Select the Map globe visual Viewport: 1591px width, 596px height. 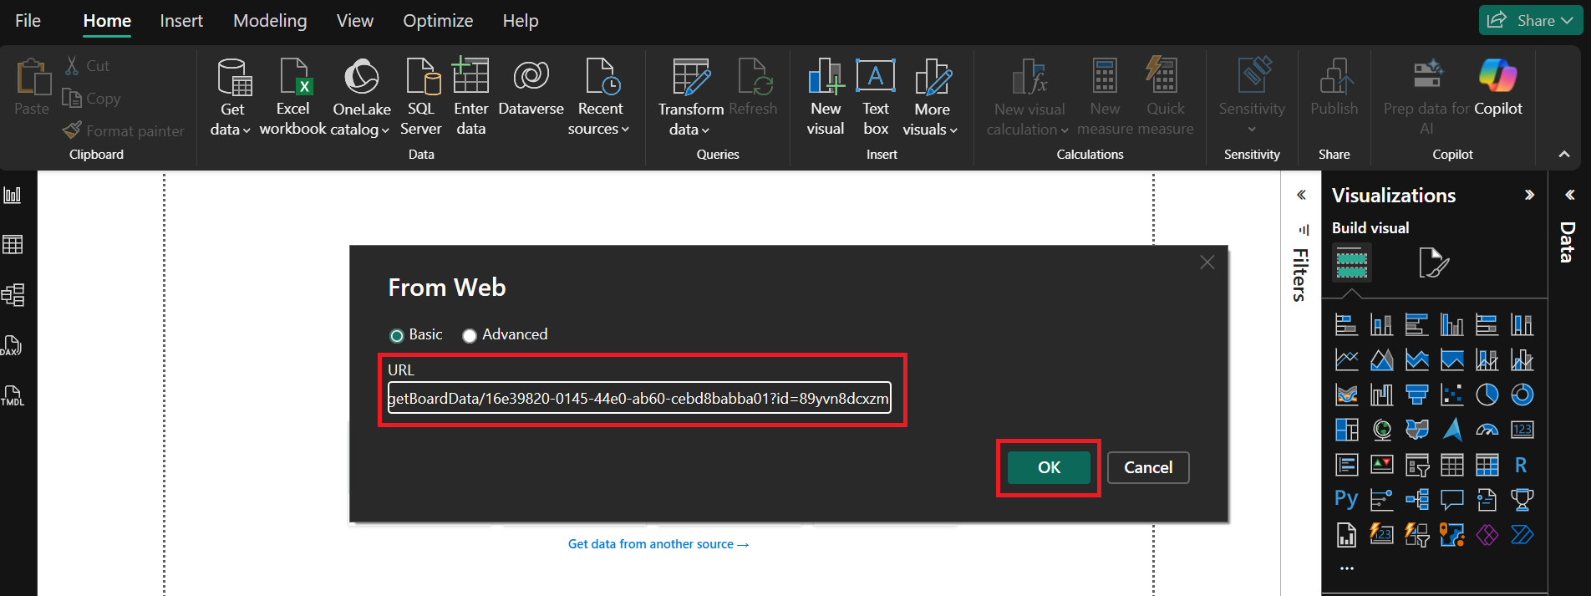[1381, 430]
